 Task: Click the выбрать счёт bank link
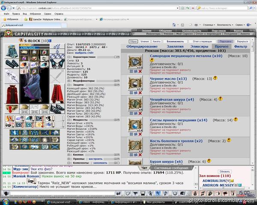coord(84,53)
